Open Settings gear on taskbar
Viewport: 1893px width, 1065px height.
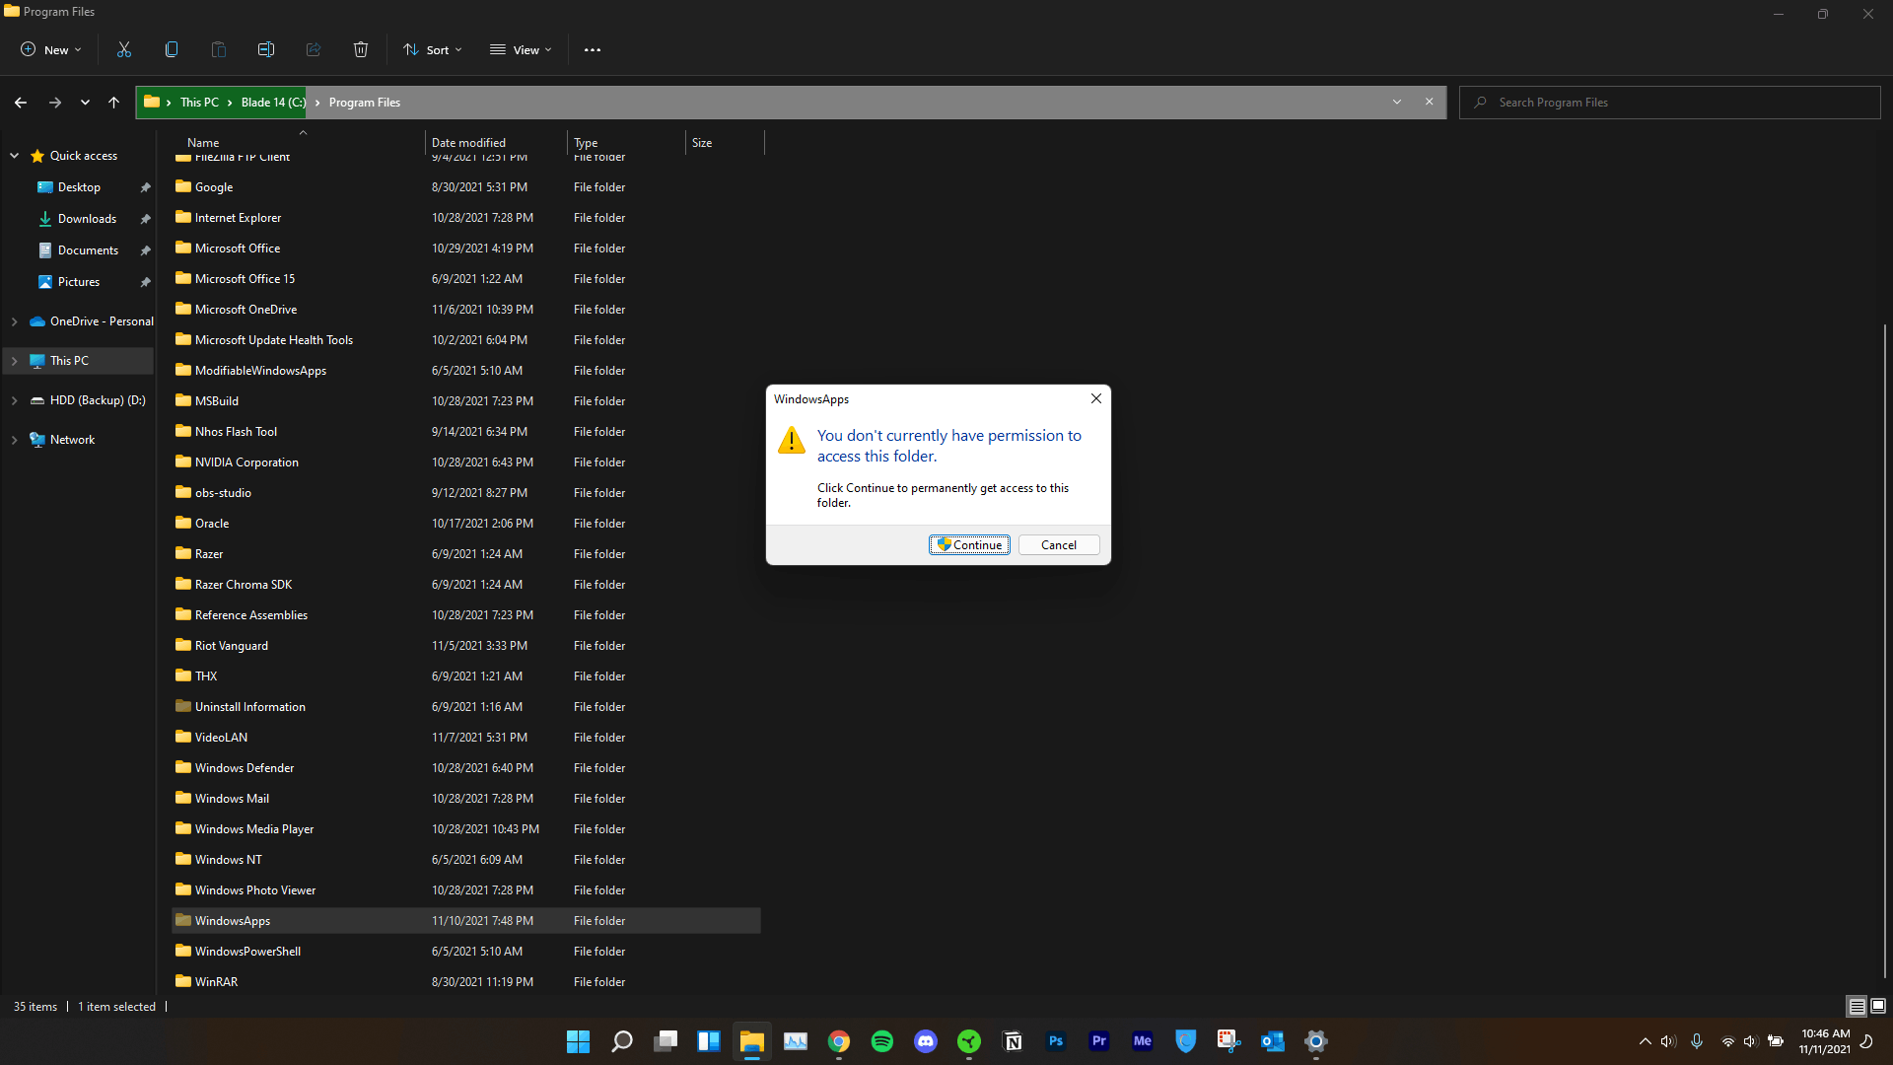(1316, 1041)
